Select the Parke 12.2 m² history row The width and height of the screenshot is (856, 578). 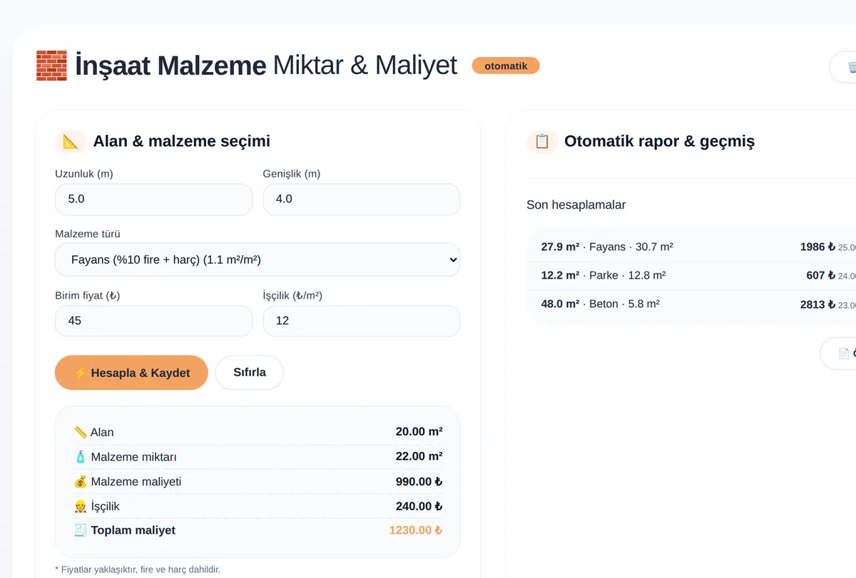click(691, 275)
